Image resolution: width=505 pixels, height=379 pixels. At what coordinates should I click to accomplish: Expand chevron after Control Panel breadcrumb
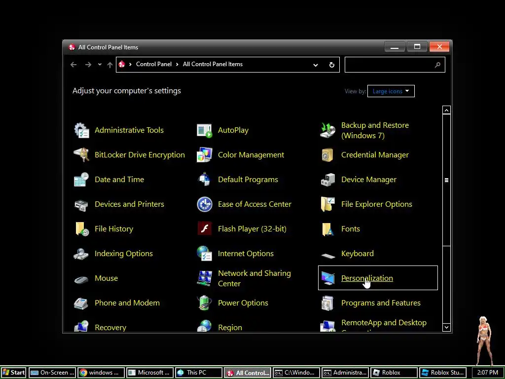click(177, 65)
